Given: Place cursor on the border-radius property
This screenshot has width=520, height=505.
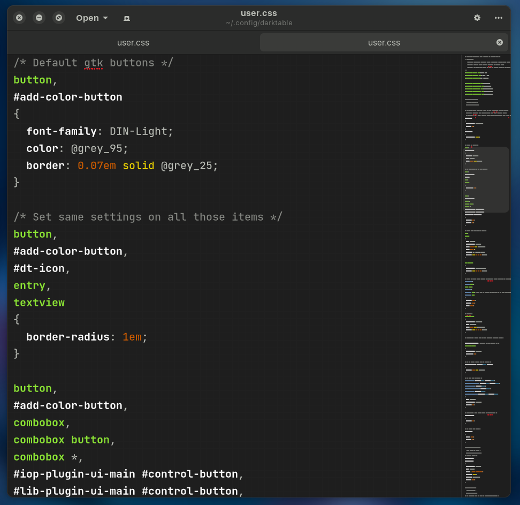Looking at the screenshot, I should point(68,337).
